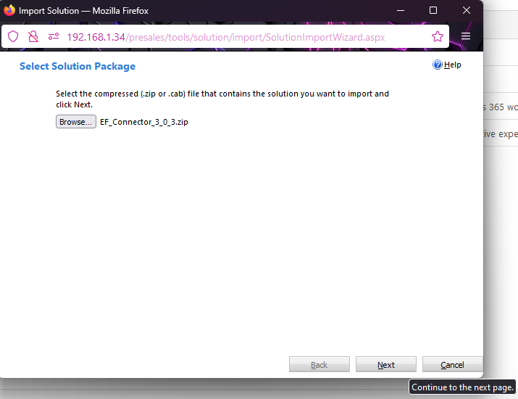Viewport: 518px width, 399px height.
Task: Click Next to continue the wizard
Action: point(385,365)
